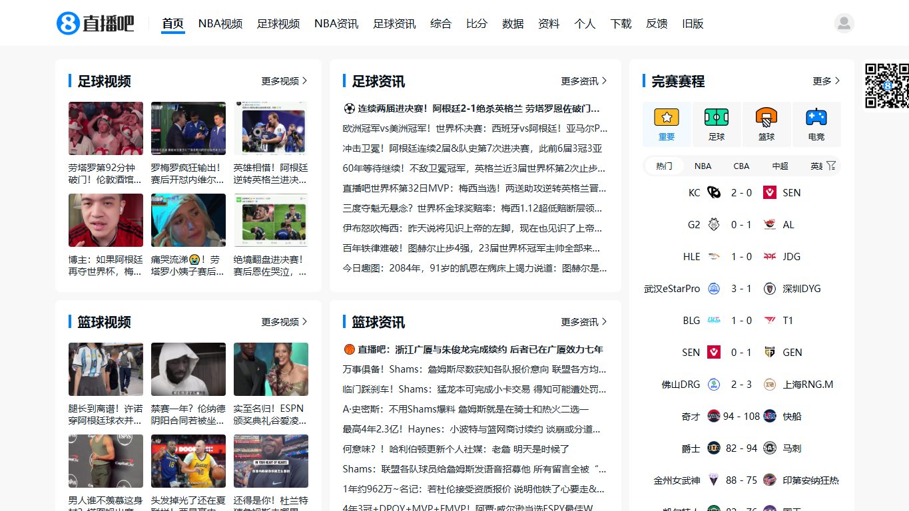Open video thumbnail 腿长到离谱 许诺
Screen dimensions: 909x511
pyautogui.click(x=106, y=369)
